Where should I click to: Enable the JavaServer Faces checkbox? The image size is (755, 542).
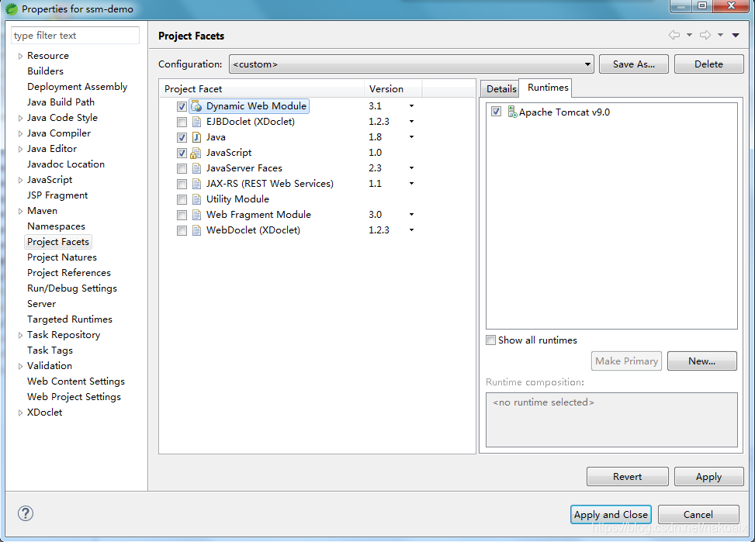coord(182,168)
